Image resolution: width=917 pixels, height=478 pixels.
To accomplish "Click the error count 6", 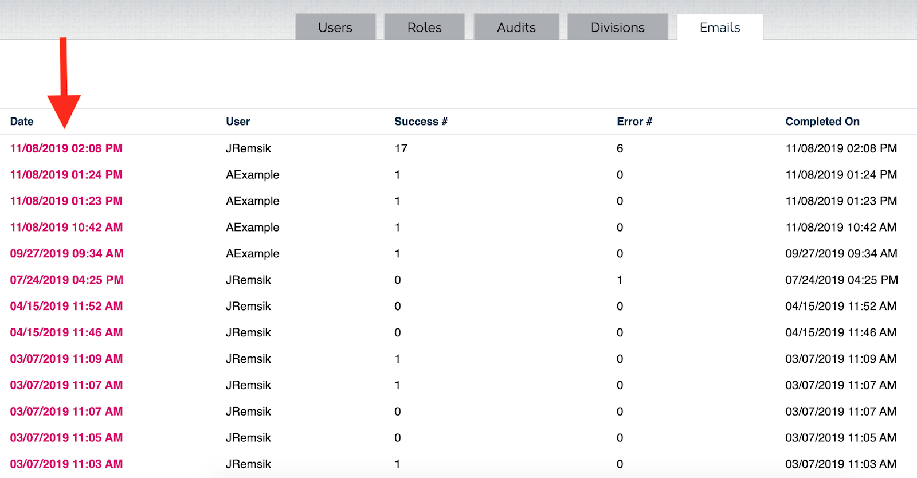I will (620, 148).
